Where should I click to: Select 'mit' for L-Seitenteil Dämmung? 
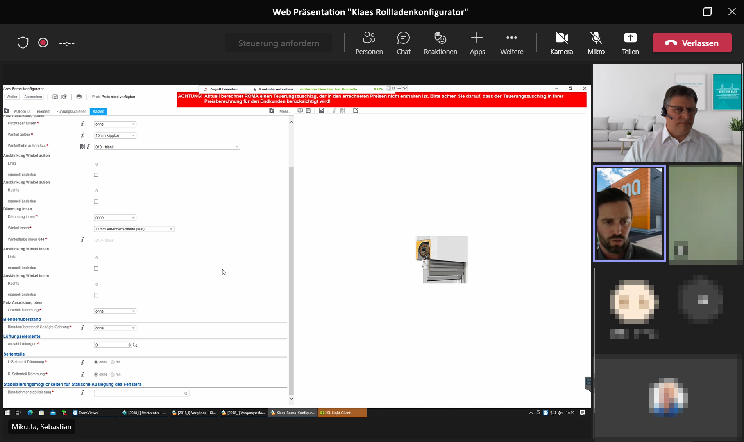[x=113, y=362]
